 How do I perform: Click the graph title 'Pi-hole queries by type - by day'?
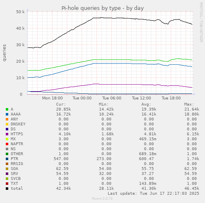pos(102,8)
